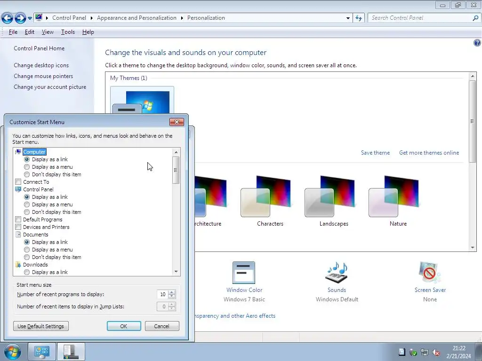Open Change desktop icons link
This screenshot has height=361, width=482.
pos(41,65)
